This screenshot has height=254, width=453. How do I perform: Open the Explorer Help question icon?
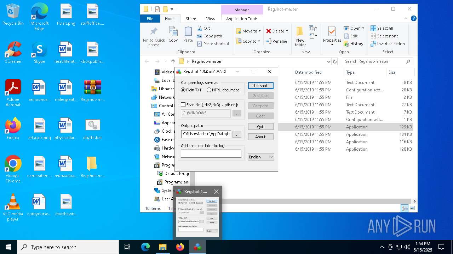point(413,19)
